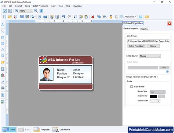Viewport: 174px width, 133px height.
Task: Print the card with printer icon
Action: pyautogui.click(x=45, y=17)
